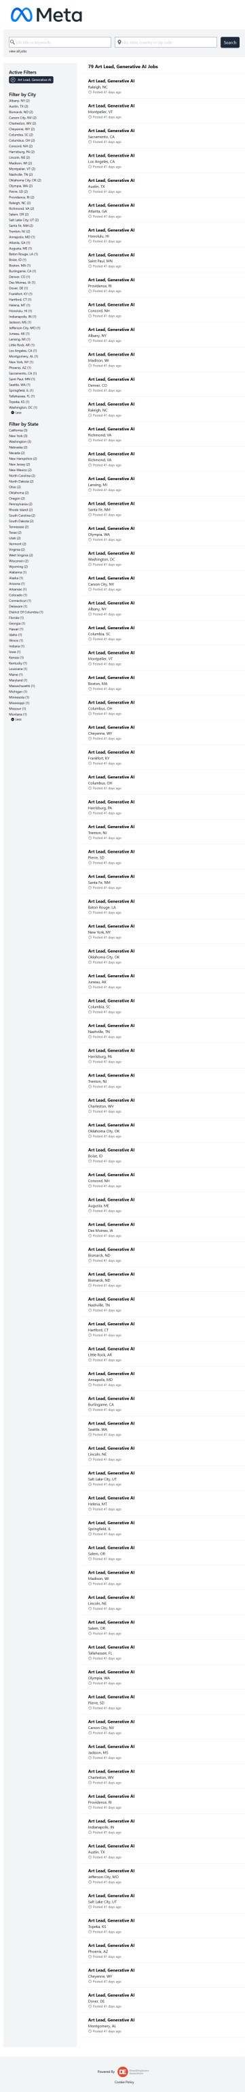The width and height of the screenshot is (245, 2092).
Task: Click the Less icon under state filters
Action: point(12,720)
